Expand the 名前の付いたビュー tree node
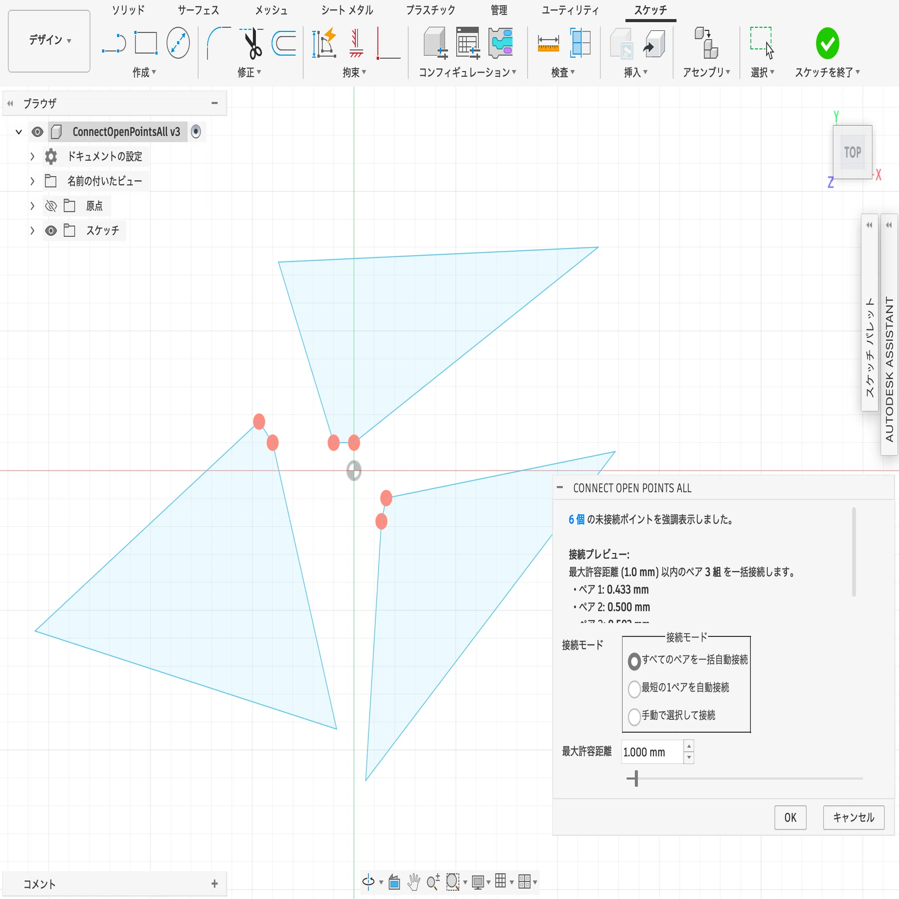The height and width of the screenshot is (899, 899). (x=32, y=181)
